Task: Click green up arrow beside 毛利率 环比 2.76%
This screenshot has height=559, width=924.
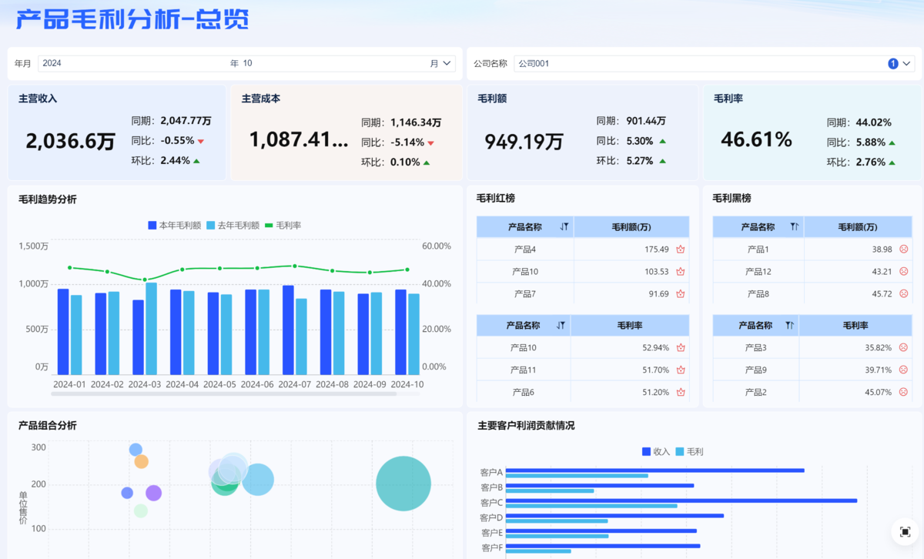Action: click(892, 162)
